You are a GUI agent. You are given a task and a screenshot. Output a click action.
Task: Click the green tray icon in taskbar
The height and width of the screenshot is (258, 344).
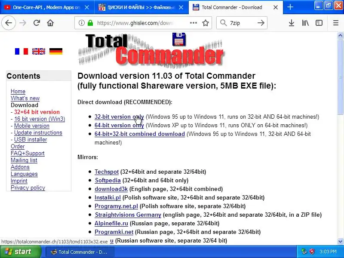(x=304, y=252)
